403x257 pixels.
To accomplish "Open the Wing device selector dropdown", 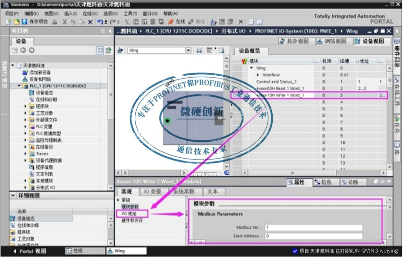I will click(x=188, y=50).
